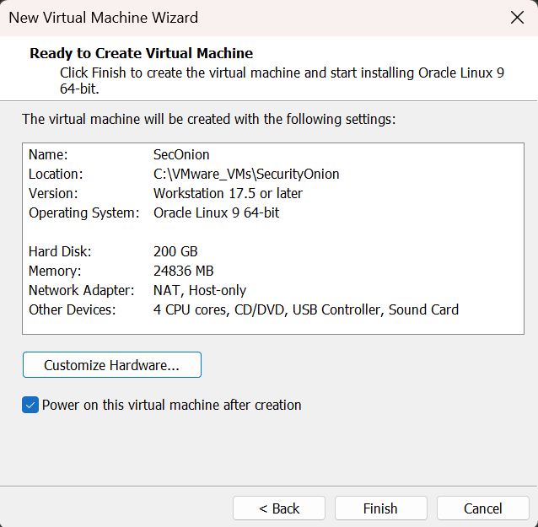Select the 200 GB hard disk value
Screen dimensions: 538x527
coord(175,251)
